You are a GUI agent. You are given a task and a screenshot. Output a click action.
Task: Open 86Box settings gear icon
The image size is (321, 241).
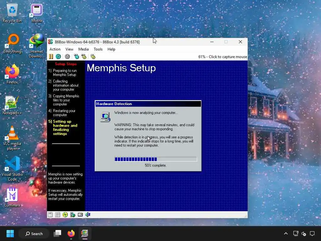93,56
